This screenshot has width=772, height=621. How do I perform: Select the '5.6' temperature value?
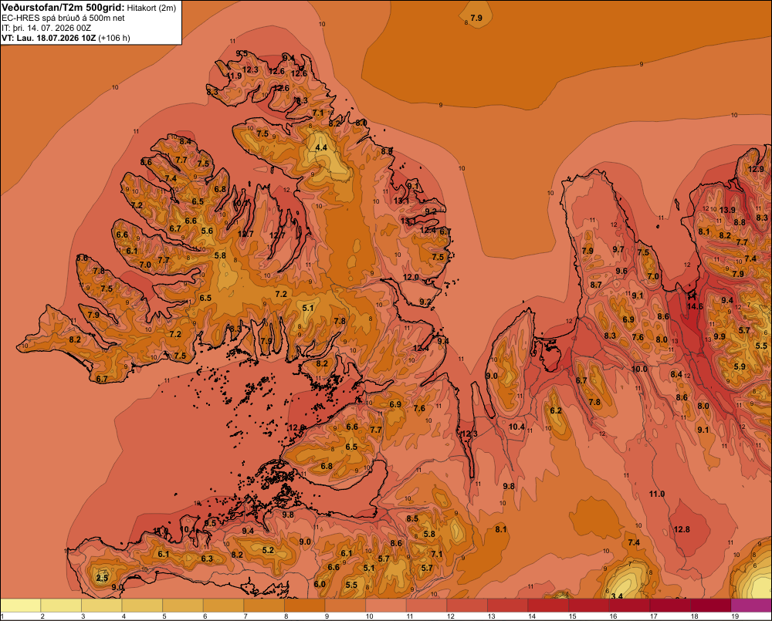pos(207,231)
